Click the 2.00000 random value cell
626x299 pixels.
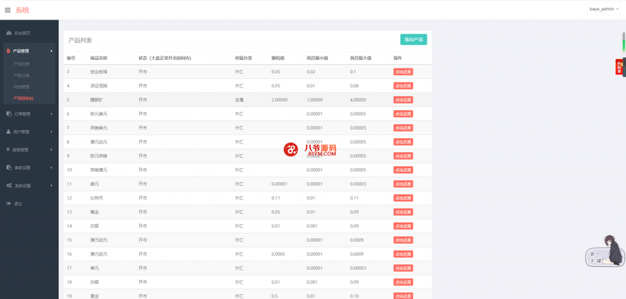(x=279, y=100)
